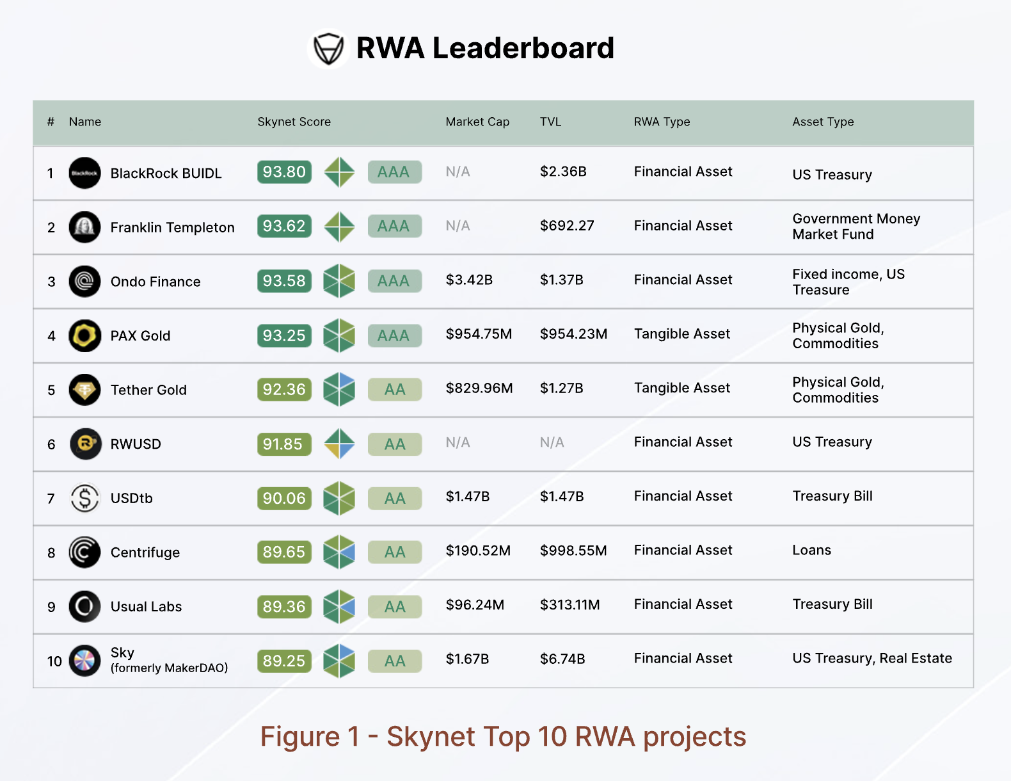1011x781 pixels.
Task: Click the USDtb logo
Action: tap(84, 498)
